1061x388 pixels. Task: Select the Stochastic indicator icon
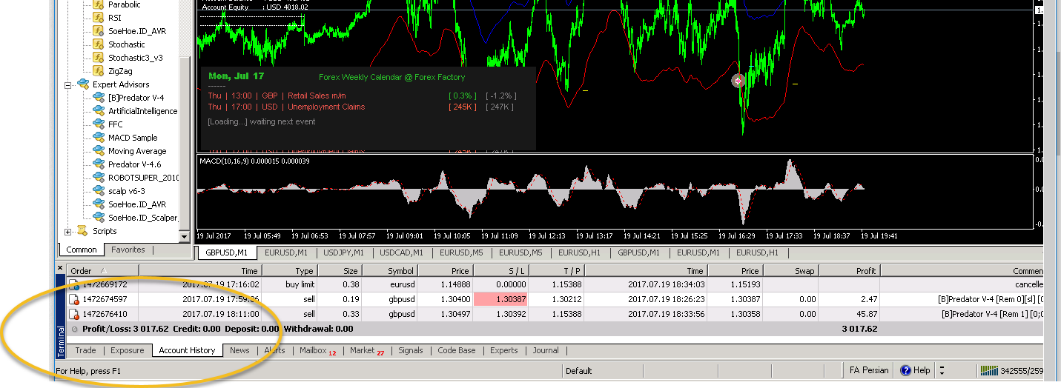pyautogui.click(x=98, y=44)
